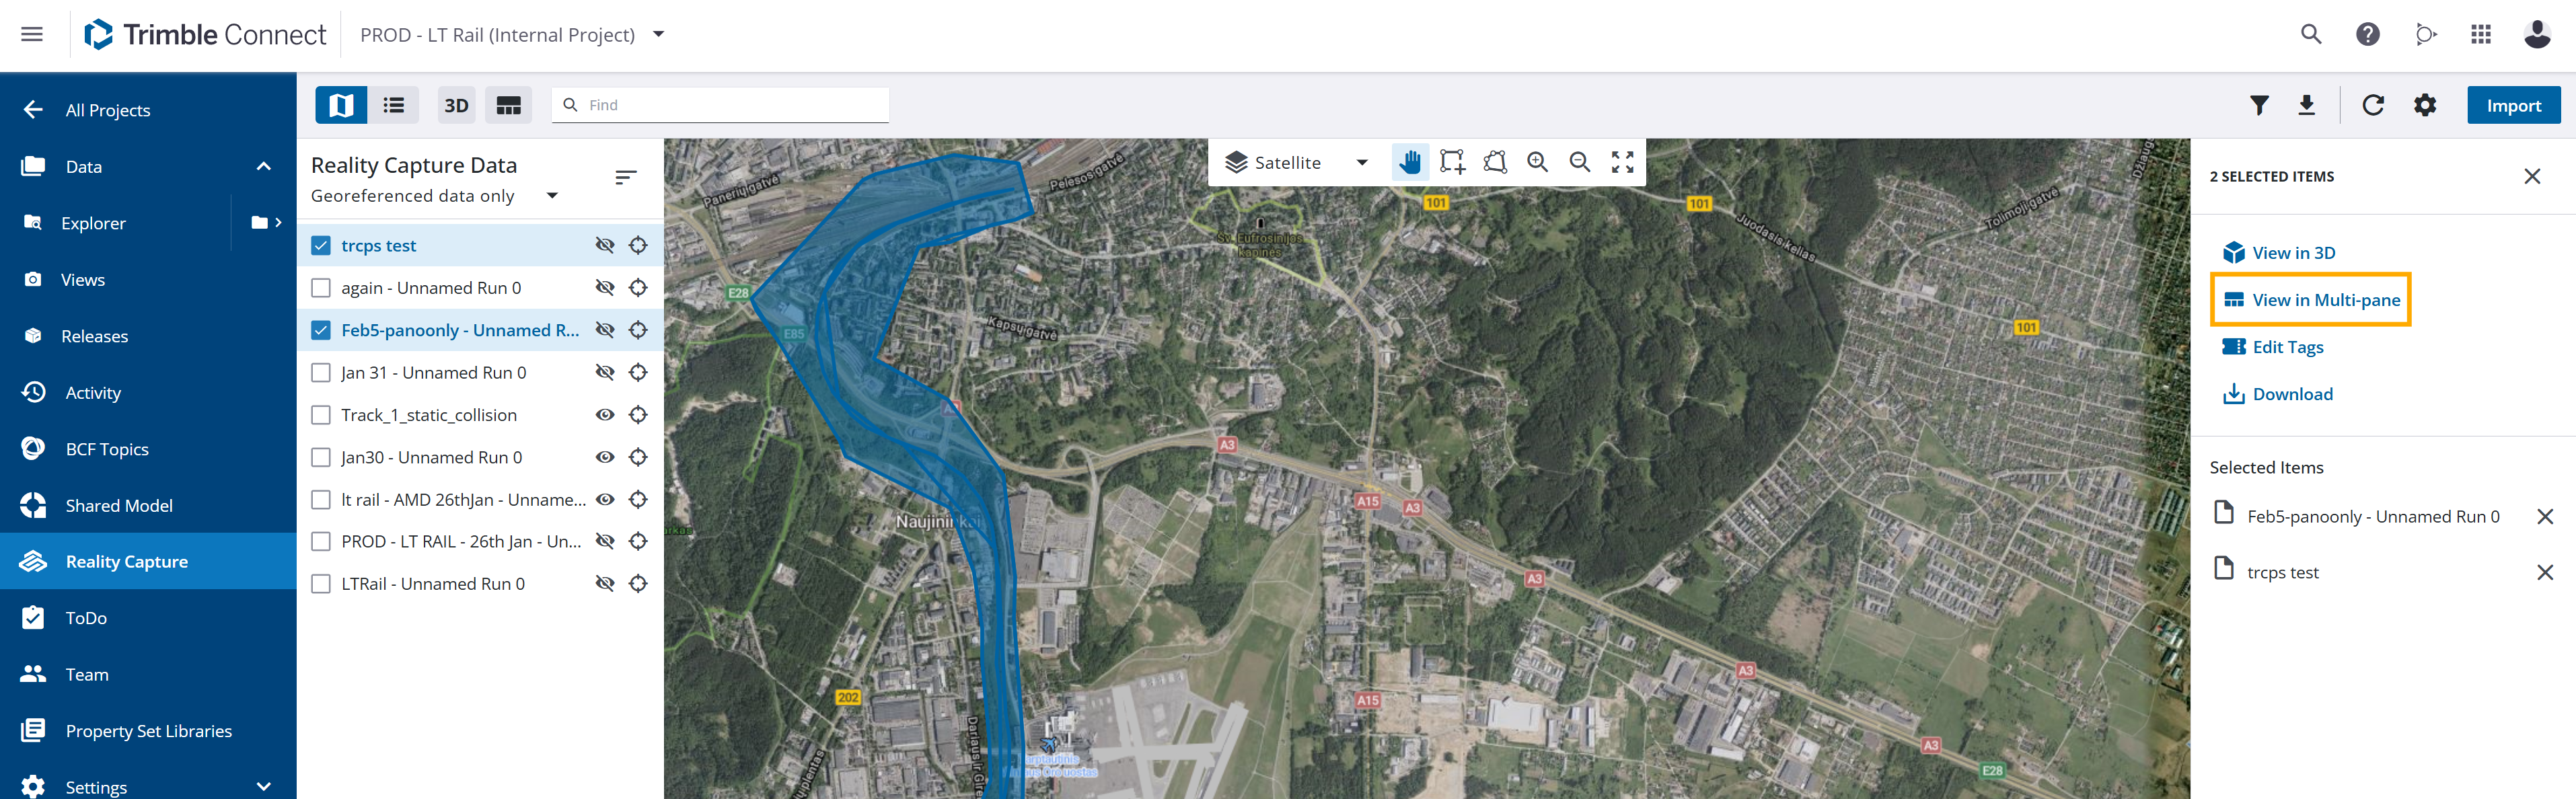Click the map zoom in magnifier icon
This screenshot has height=799, width=2576.
click(1537, 162)
